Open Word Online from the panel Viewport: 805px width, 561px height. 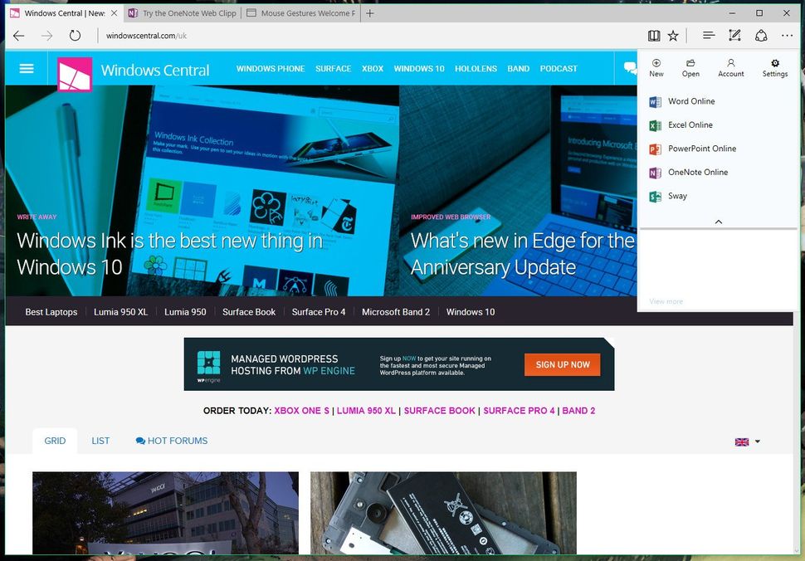point(693,100)
